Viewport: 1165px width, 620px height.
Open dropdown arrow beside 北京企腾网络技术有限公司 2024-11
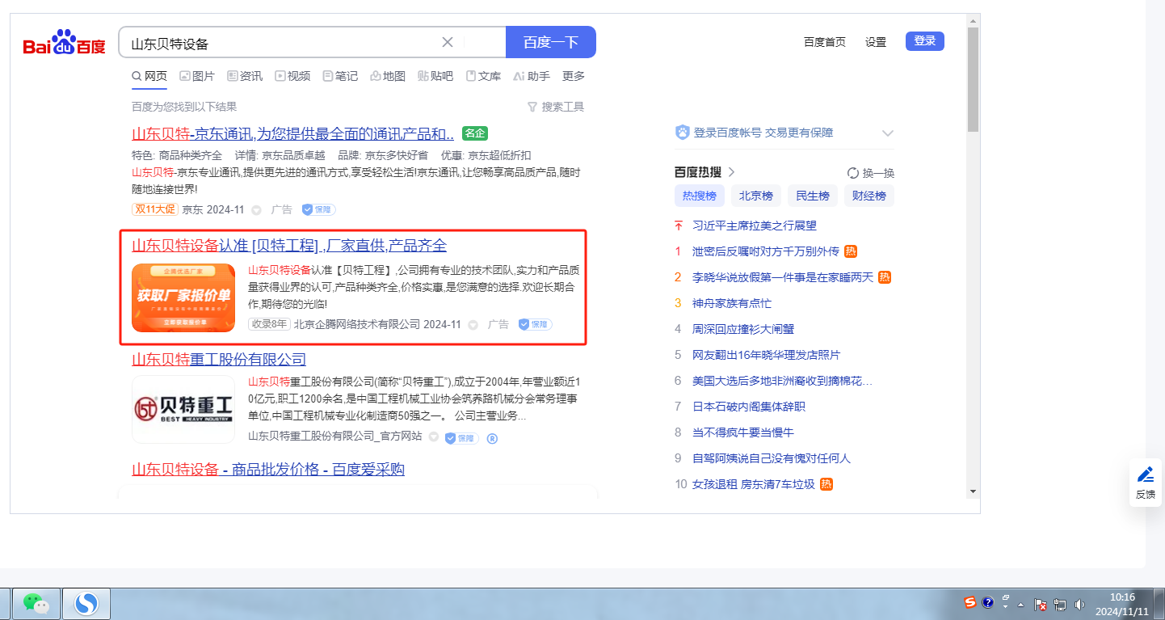473,325
